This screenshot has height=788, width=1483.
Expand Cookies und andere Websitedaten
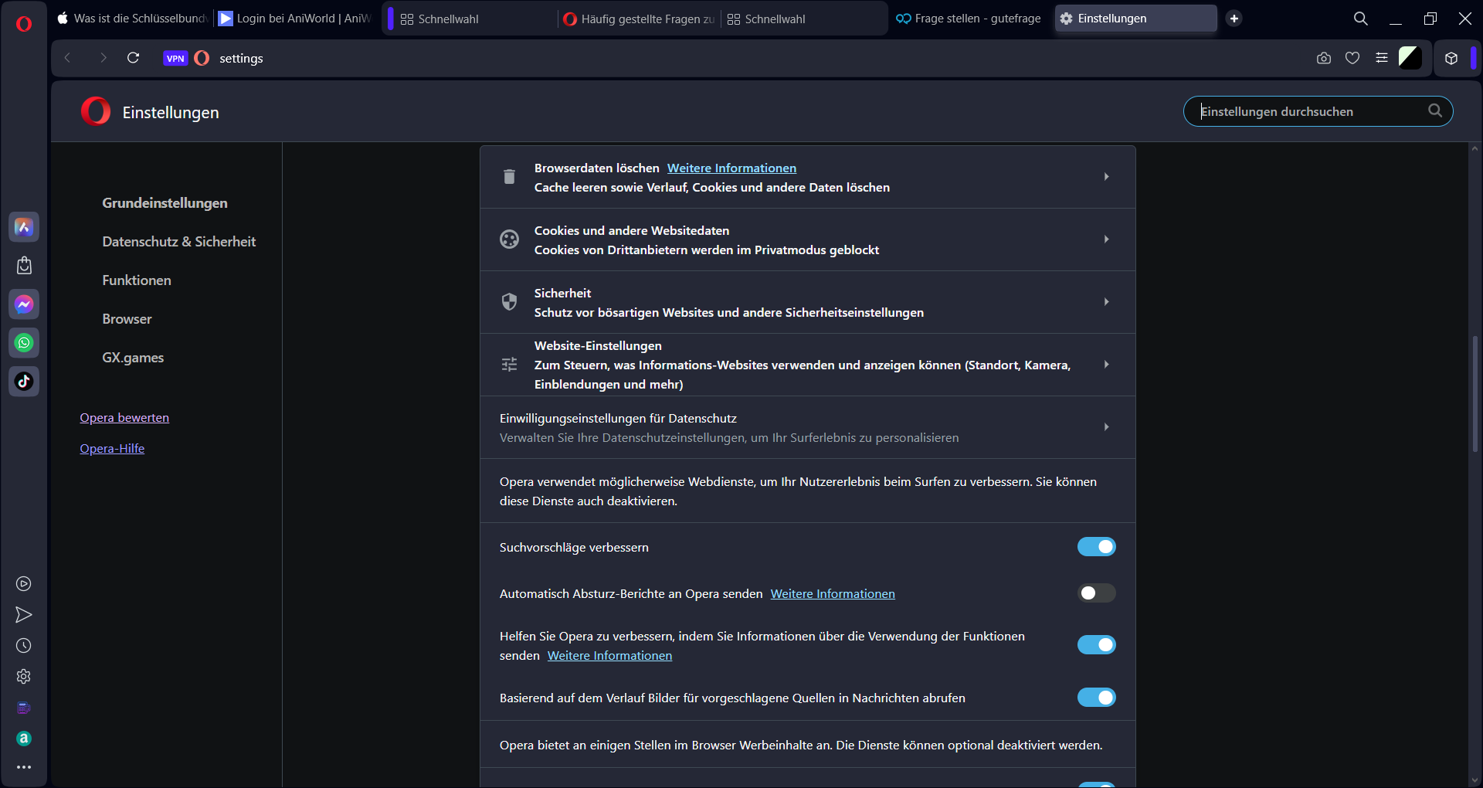(1106, 239)
